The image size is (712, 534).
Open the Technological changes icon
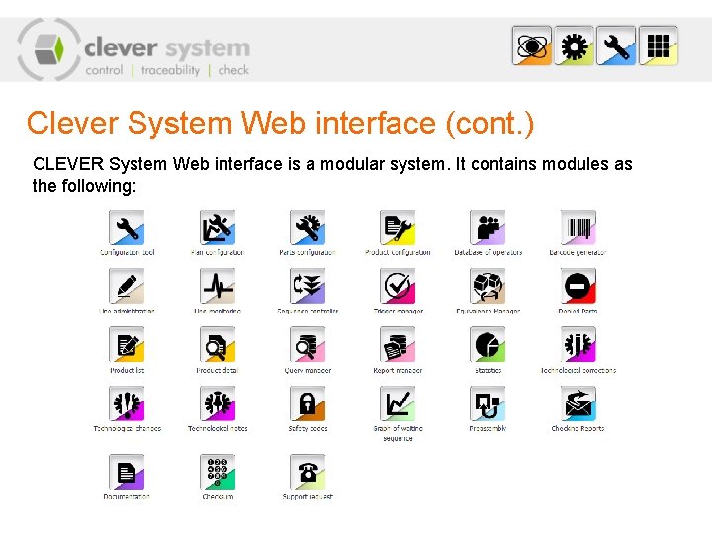127,403
